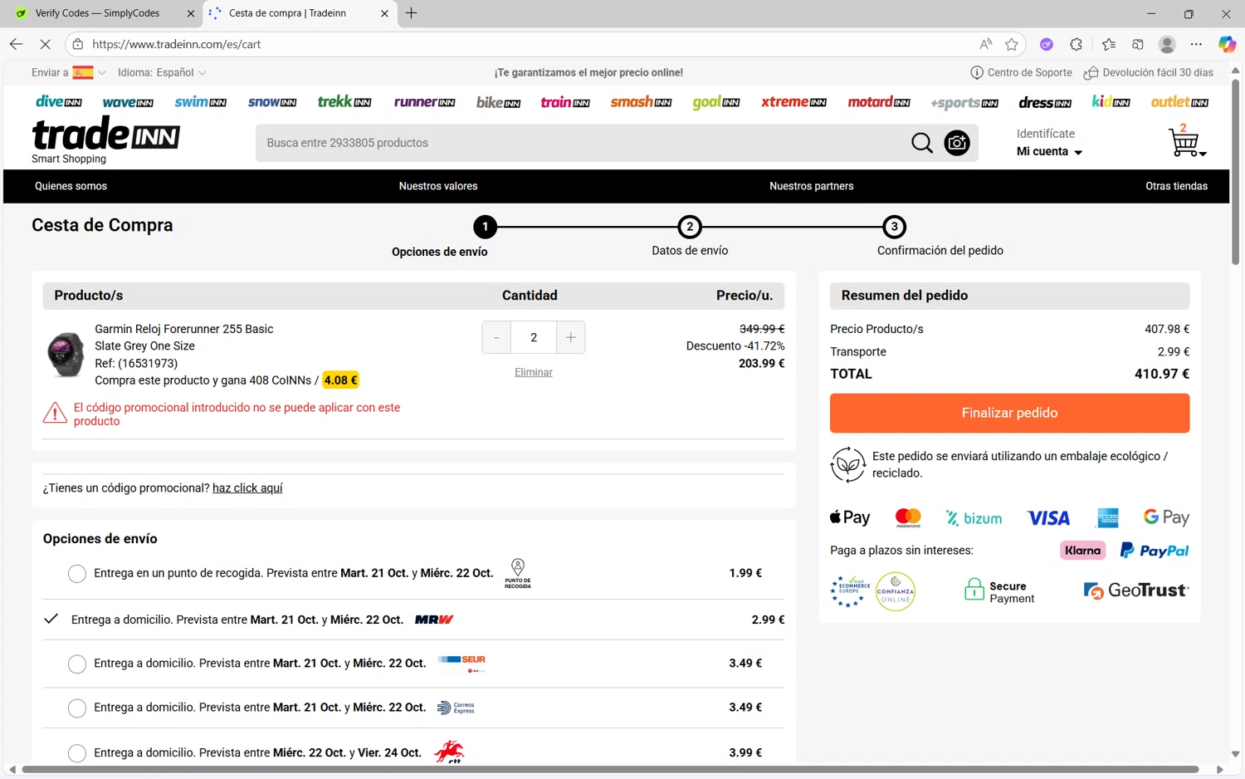Viewport: 1245px width, 779px height.
Task: Close the Cesta de compra tab
Action: (384, 13)
